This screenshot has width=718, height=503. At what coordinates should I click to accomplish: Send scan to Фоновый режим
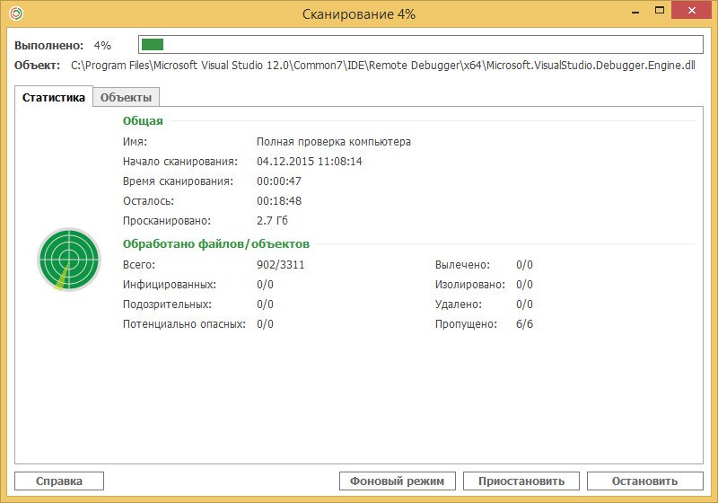[398, 481]
